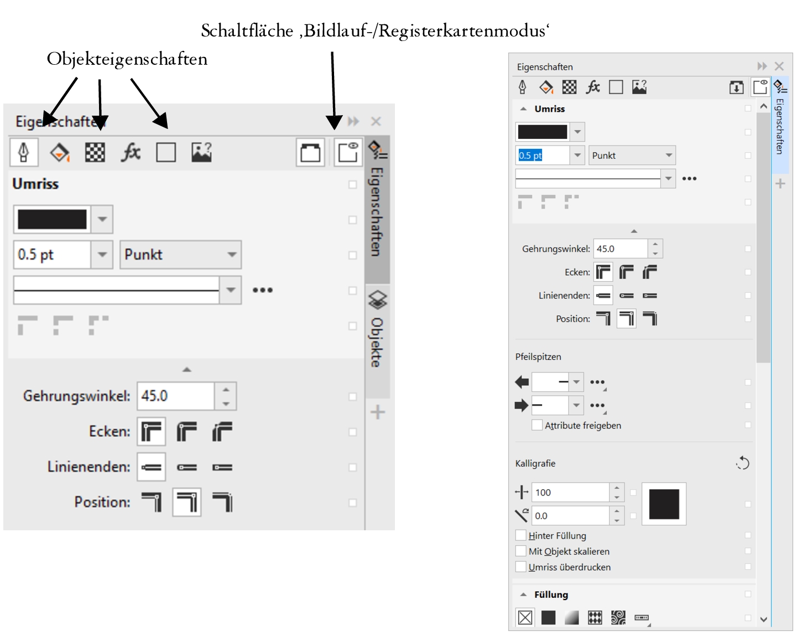Screen dimensions: 802x636
Task: Click the black outline color swatch in left panel
Action: click(52, 219)
